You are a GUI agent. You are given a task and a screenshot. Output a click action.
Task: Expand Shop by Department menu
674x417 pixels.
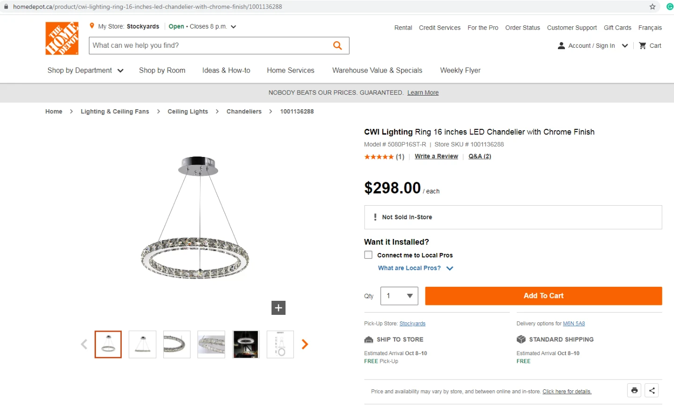point(85,70)
